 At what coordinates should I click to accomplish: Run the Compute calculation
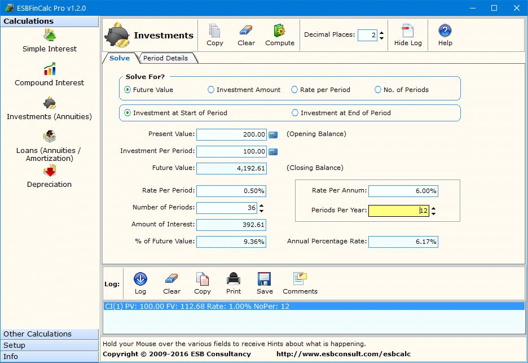(279, 35)
